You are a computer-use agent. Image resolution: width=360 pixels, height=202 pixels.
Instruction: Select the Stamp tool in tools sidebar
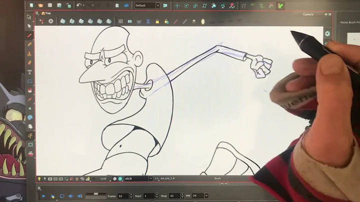click(x=29, y=53)
